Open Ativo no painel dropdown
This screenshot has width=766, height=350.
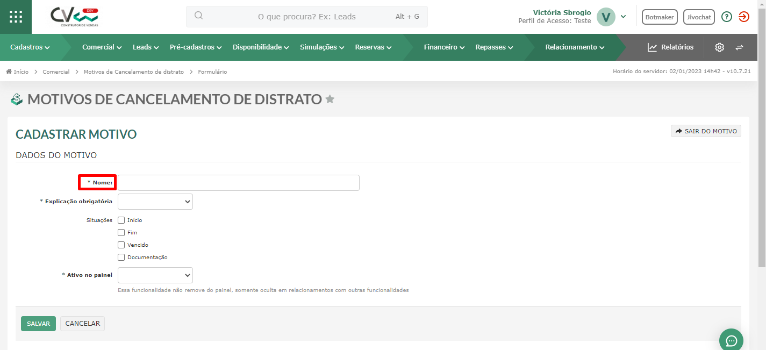click(155, 275)
